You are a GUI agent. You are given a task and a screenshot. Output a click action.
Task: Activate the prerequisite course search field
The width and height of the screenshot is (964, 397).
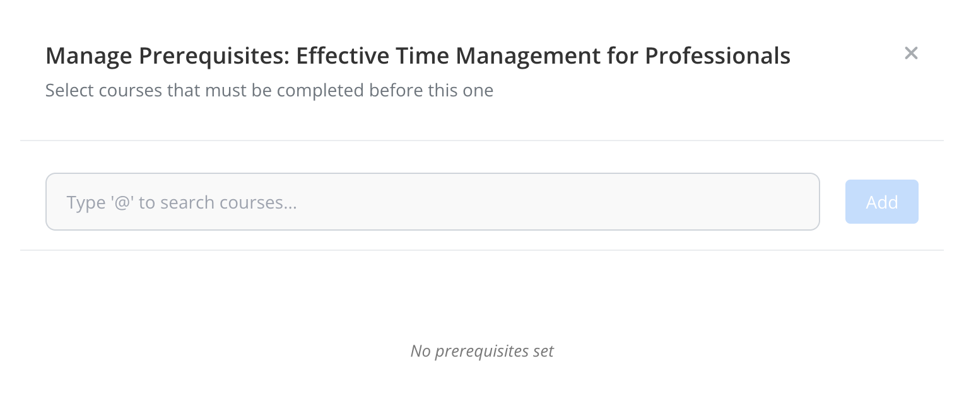pyautogui.click(x=432, y=202)
